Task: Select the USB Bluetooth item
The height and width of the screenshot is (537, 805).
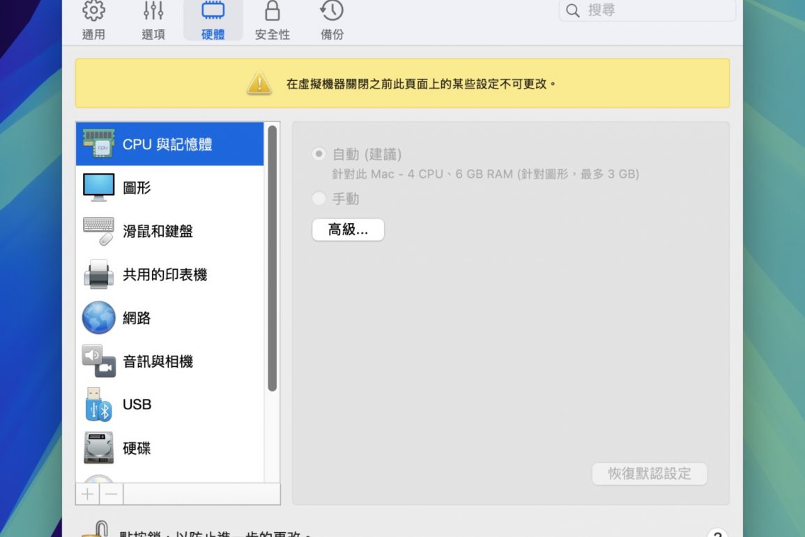Action: click(x=169, y=404)
